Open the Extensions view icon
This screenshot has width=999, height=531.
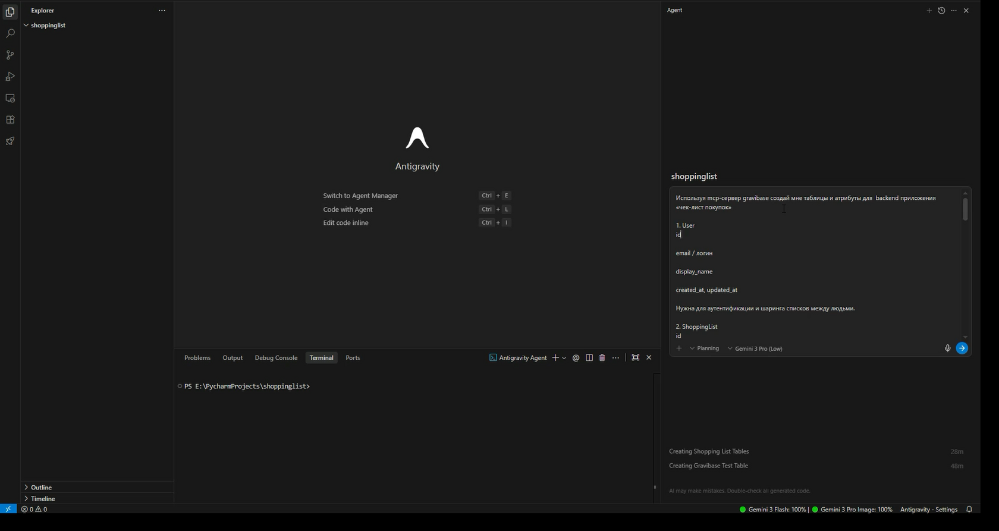point(10,120)
